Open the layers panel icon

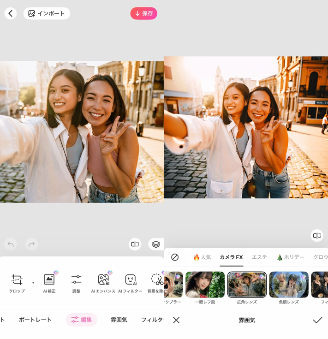pyautogui.click(x=156, y=244)
